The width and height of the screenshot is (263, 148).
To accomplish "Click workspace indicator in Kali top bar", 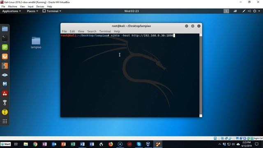I will [x=226, y=11].
